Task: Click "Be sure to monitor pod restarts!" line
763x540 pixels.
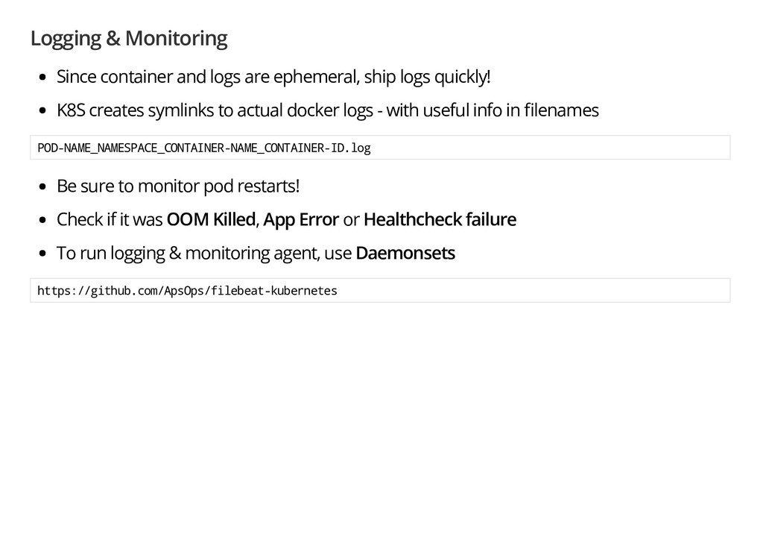Action: tap(178, 185)
